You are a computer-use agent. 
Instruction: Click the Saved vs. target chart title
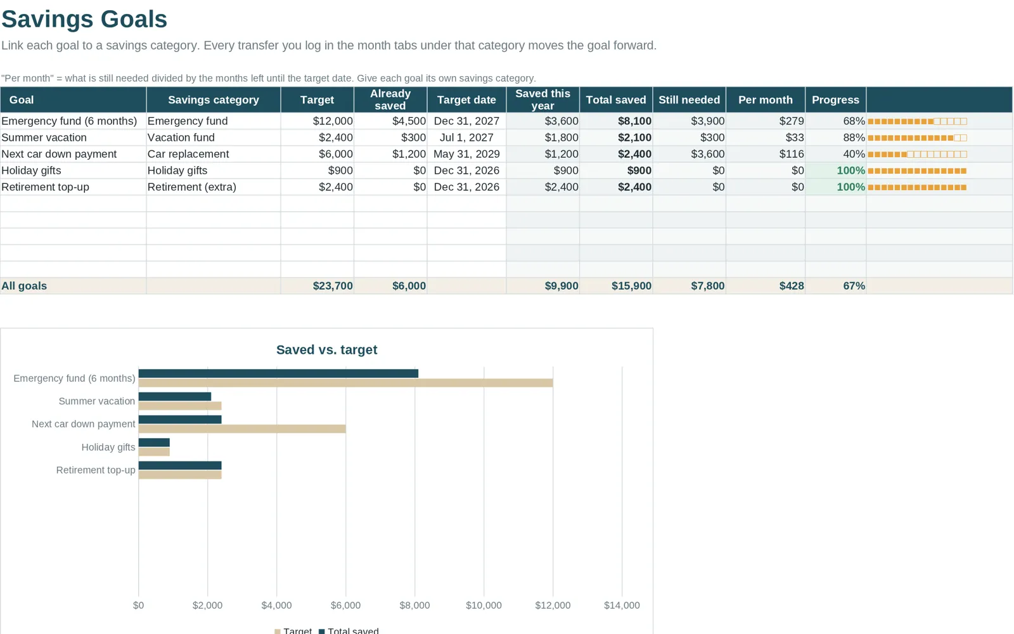(x=326, y=350)
